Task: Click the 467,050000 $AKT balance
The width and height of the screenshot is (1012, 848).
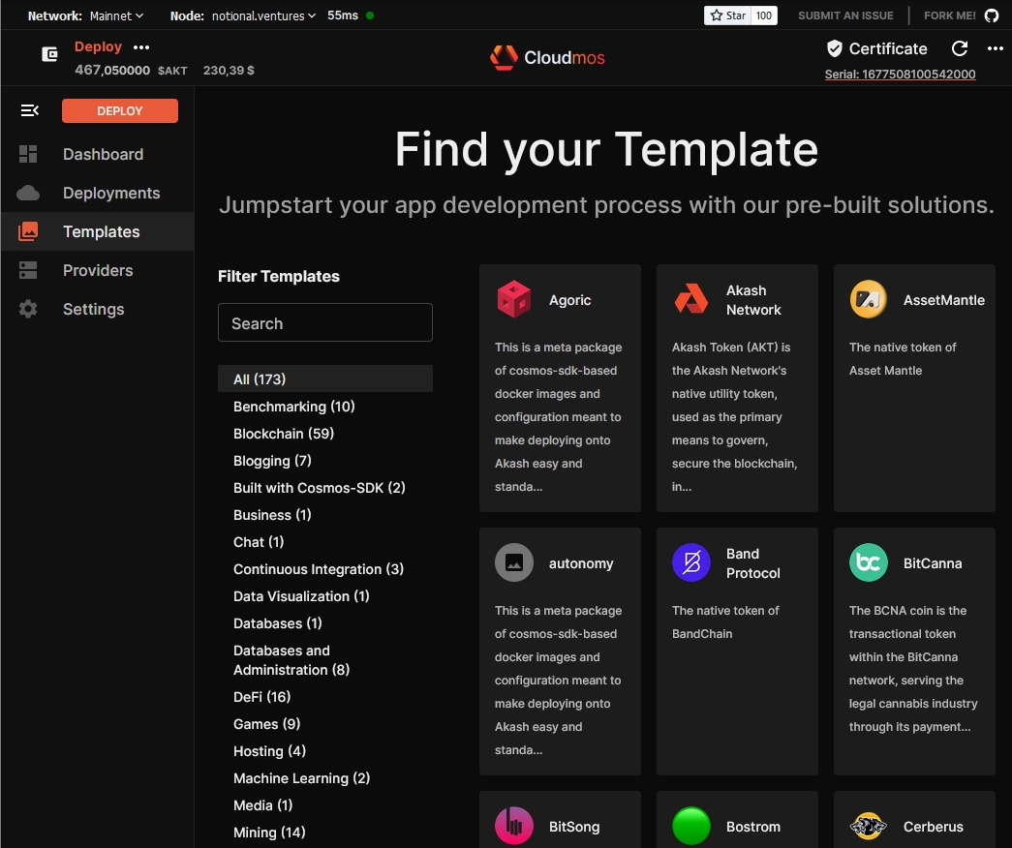Action: point(131,70)
